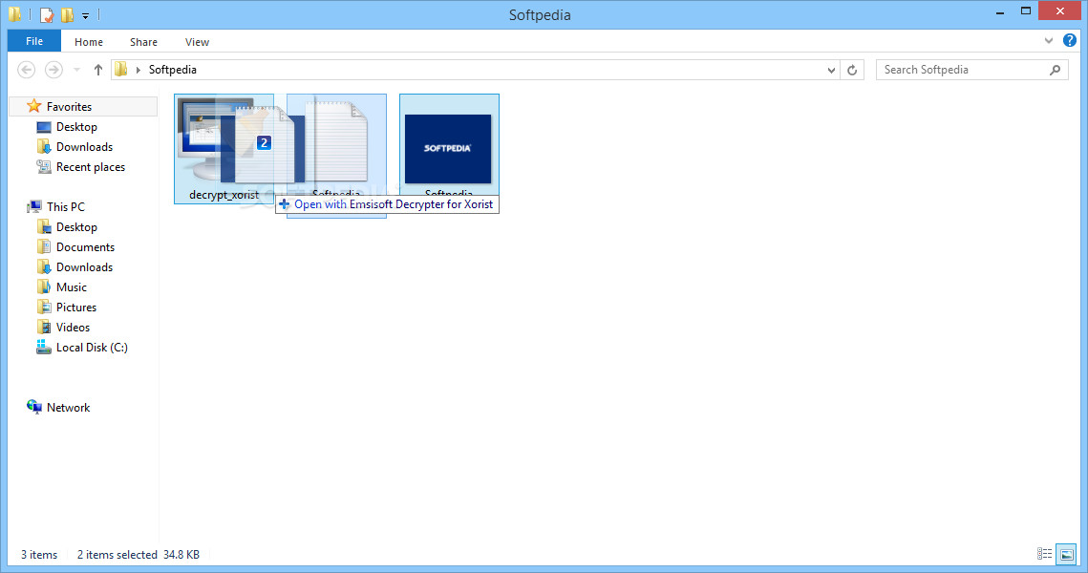Open Downloads under Favorites
This screenshot has height=573, width=1088.
click(x=84, y=147)
